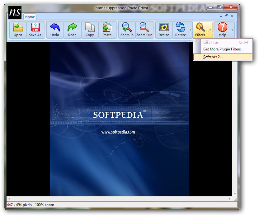The image size is (259, 216).
Task: Expand the Rotate dropdown arrow
Action: pyautogui.click(x=191, y=30)
